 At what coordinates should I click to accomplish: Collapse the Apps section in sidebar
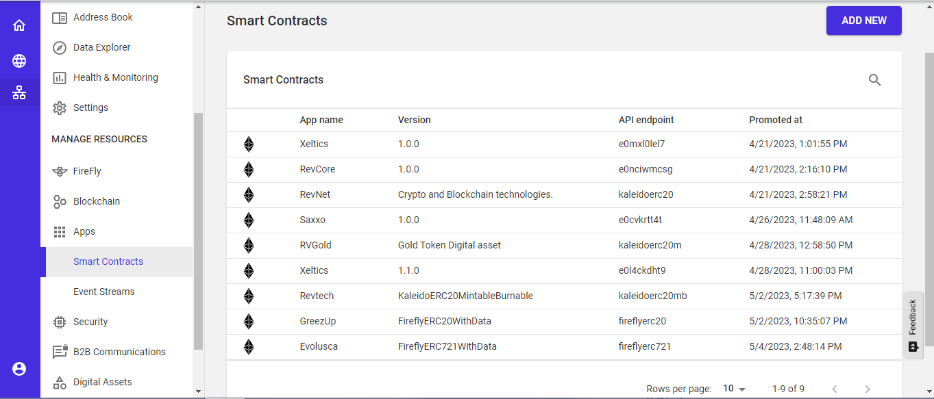pos(84,231)
